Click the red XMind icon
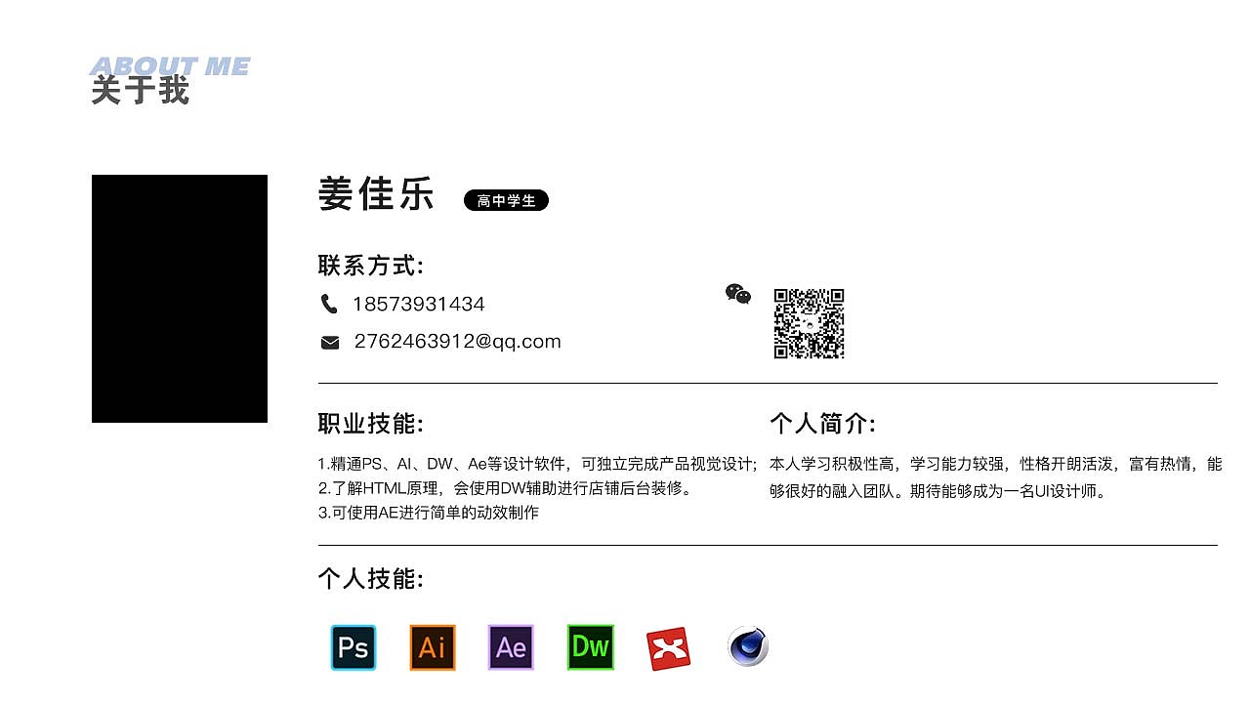Image resolution: width=1250 pixels, height=703 pixels. (669, 649)
